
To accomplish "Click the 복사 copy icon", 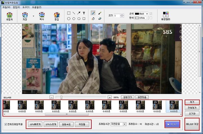I will click(42, 16).
